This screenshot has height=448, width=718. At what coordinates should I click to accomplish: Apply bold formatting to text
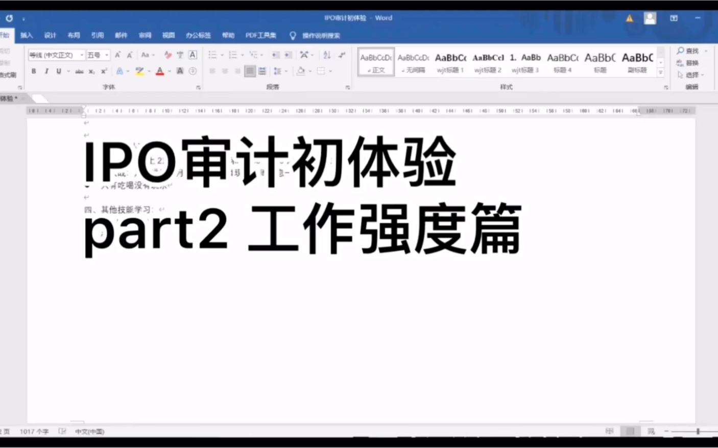(33, 71)
